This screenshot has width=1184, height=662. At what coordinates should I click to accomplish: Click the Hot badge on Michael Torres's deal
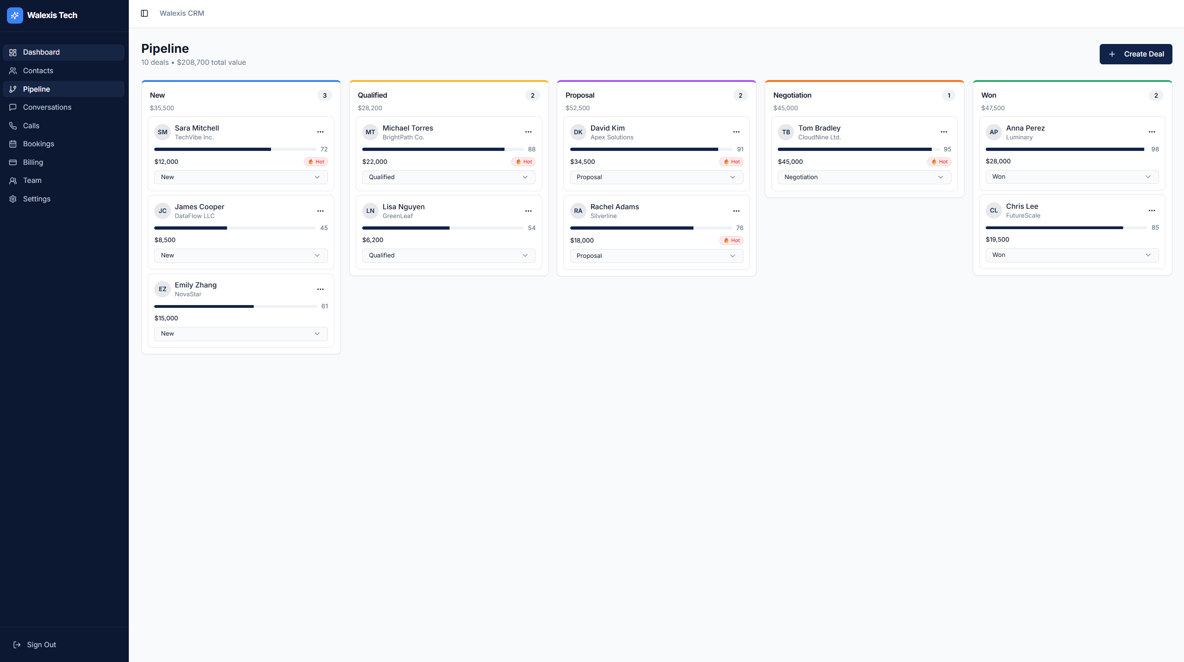524,162
